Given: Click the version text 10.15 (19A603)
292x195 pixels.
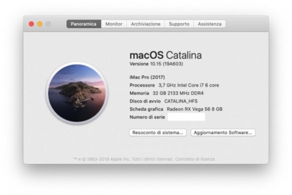Looking at the screenshot, I should pyautogui.click(x=166, y=64).
